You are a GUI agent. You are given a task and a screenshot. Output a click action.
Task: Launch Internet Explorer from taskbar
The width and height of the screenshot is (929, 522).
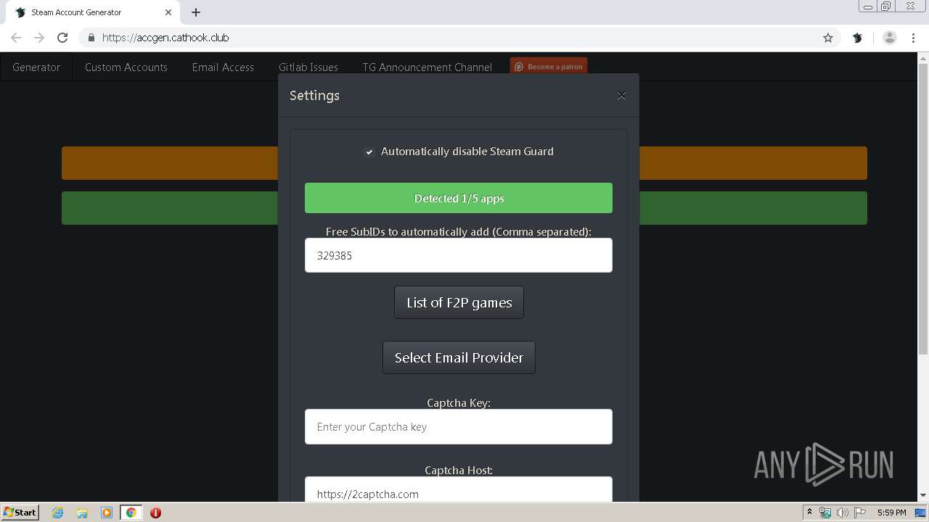pos(57,513)
